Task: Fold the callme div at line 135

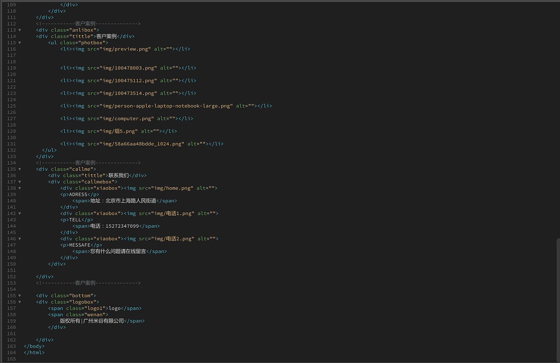Action: click(20, 169)
